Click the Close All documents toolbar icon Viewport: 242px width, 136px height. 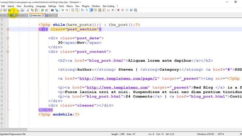pos(18,10)
